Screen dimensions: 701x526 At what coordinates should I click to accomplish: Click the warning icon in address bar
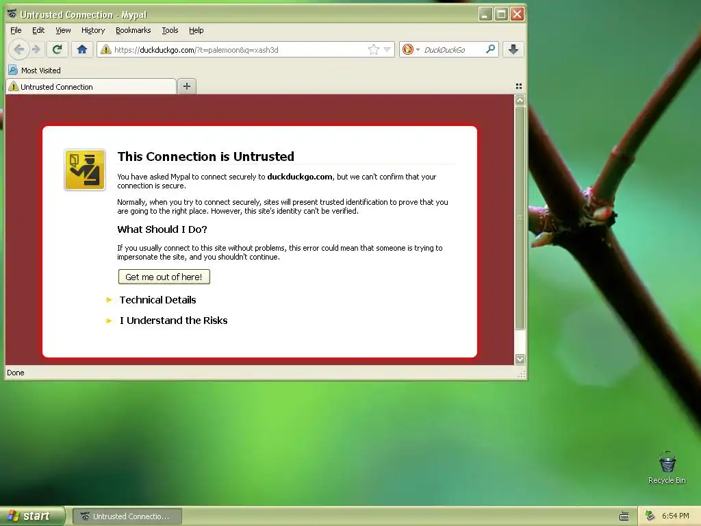click(x=106, y=49)
